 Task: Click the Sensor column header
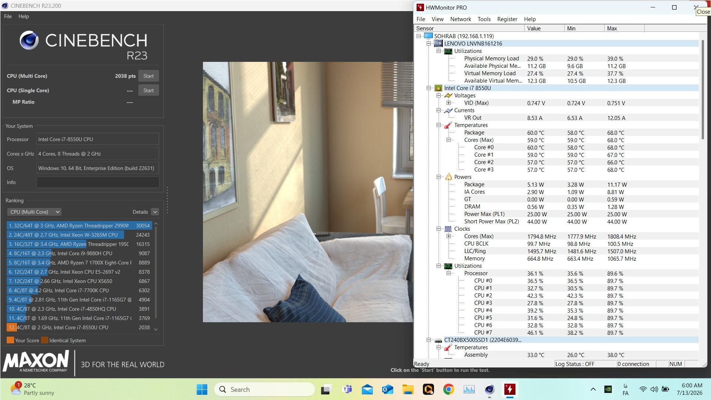pyautogui.click(x=469, y=29)
